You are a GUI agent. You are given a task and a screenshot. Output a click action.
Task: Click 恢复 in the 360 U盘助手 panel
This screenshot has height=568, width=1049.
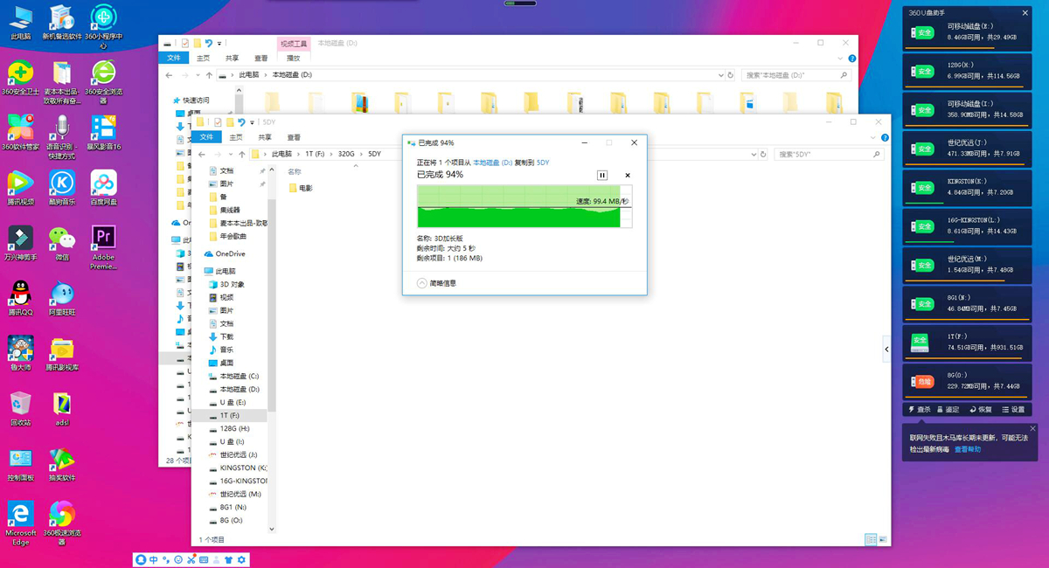pyautogui.click(x=981, y=409)
